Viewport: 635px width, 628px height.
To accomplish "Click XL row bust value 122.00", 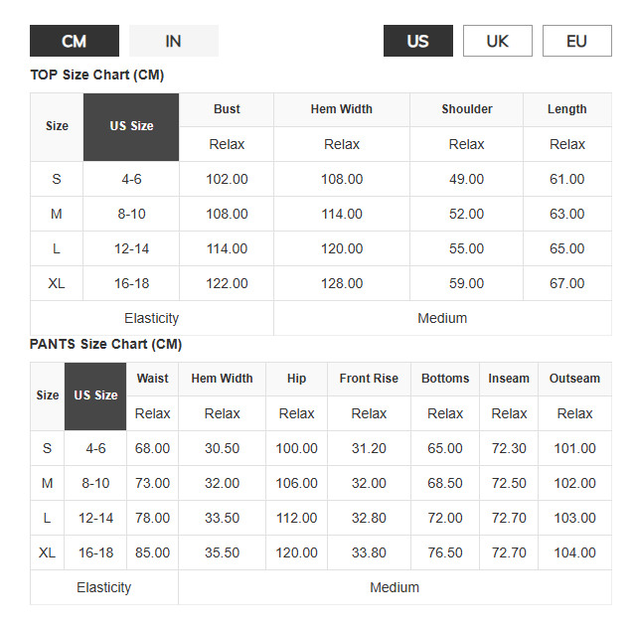I will pos(227,283).
